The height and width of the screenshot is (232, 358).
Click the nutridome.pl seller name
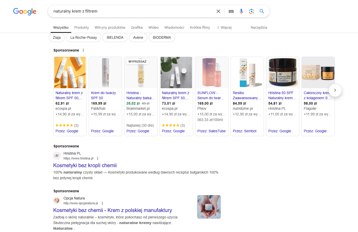pos(243,108)
